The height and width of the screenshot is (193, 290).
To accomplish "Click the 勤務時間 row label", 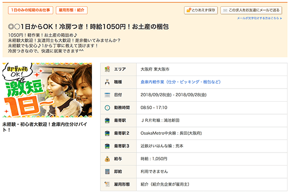I will 122,107.
